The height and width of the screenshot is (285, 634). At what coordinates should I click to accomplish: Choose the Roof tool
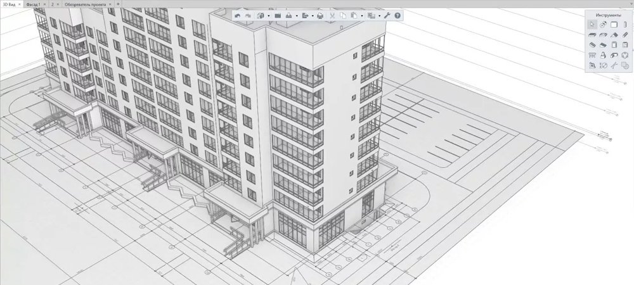[614, 35]
